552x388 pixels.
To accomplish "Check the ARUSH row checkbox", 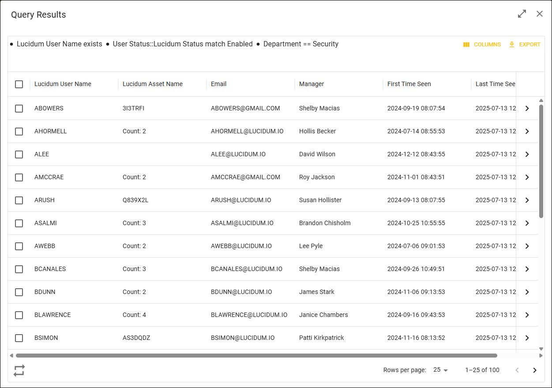I will [x=19, y=200].
